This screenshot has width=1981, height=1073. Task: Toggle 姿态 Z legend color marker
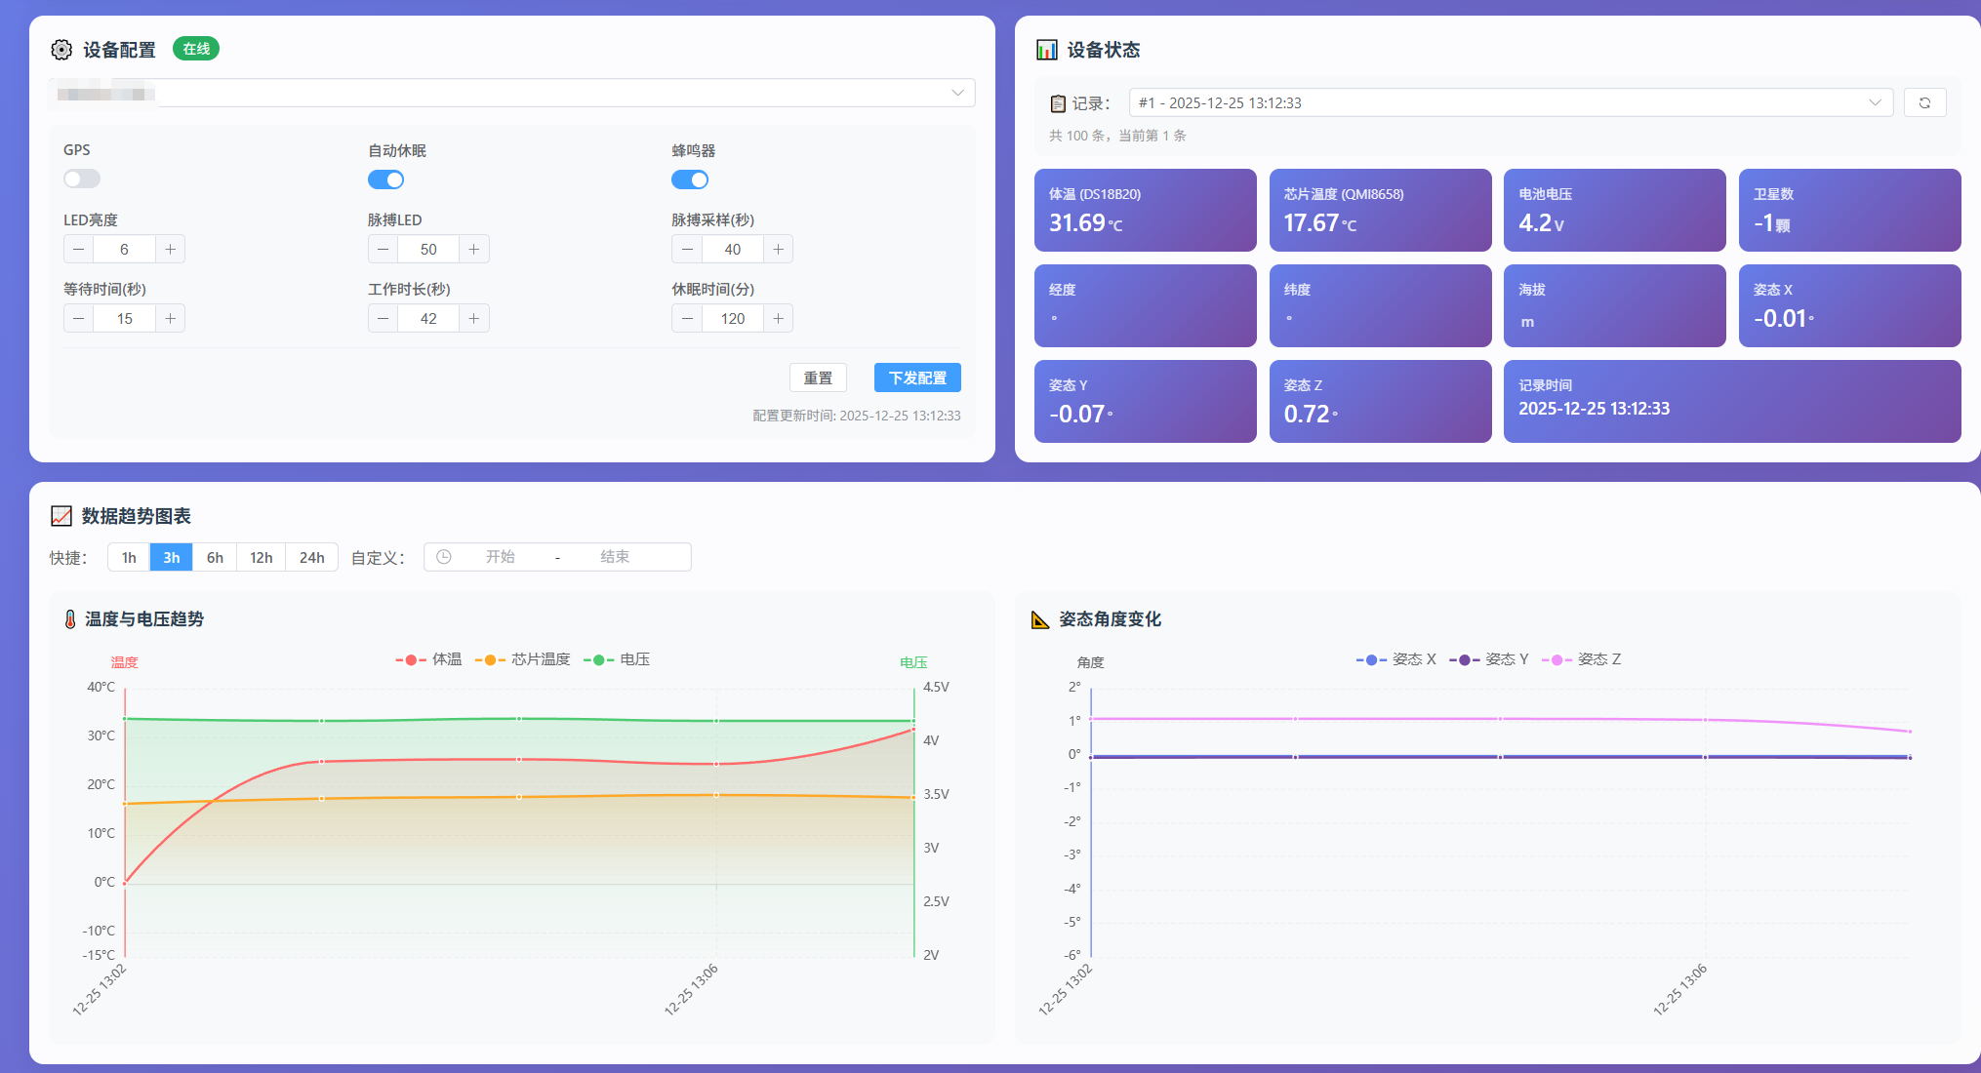1556,659
